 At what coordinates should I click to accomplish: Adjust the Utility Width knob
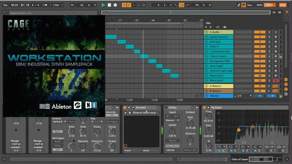[172, 131]
